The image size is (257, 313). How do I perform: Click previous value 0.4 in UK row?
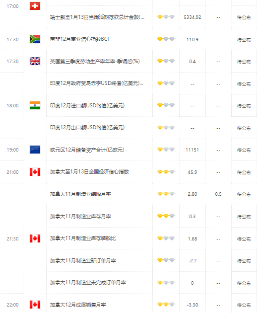(193, 62)
